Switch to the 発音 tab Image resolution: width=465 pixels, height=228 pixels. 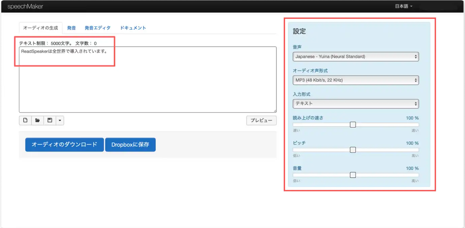[x=71, y=28]
